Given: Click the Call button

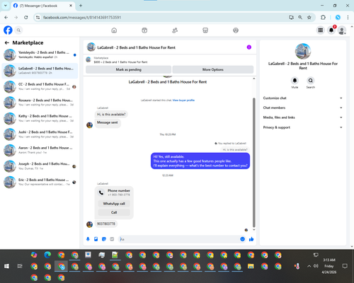Looking at the screenshot, I should click(114, 212).
